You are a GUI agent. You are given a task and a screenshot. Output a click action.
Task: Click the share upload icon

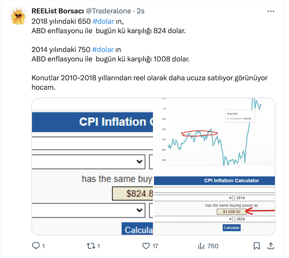pos(271,246)
